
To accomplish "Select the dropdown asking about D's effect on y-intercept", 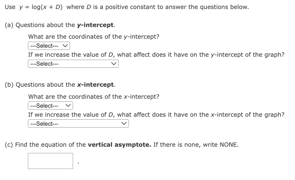I will 73,64.
